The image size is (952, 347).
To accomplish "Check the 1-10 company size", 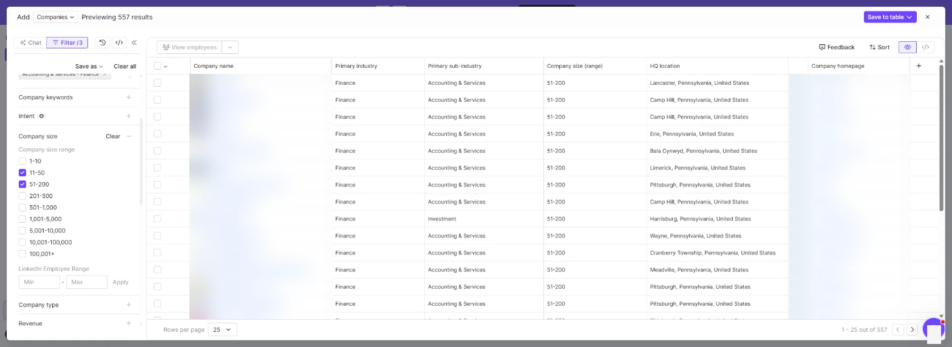I will point(22,161).
